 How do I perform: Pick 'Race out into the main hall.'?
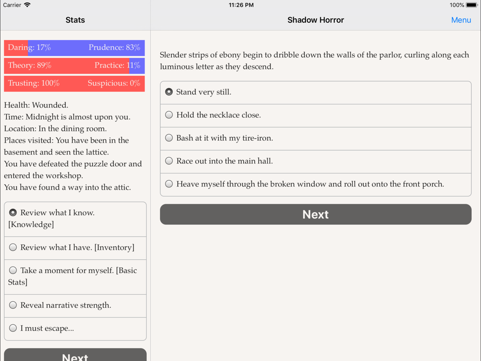[x=315, y=161]
